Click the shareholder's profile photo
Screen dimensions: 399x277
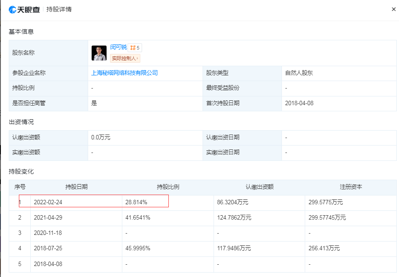click(99, 53)
